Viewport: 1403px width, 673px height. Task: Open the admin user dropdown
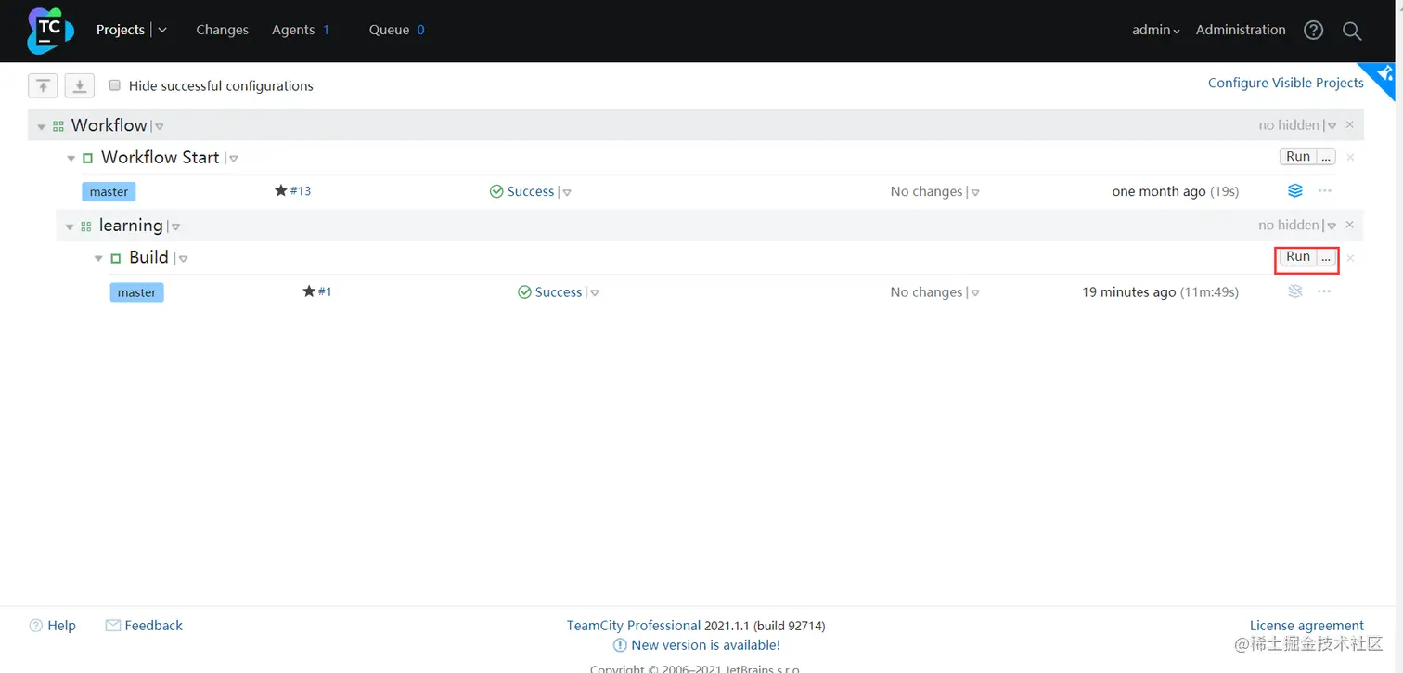click(1156, 30)
